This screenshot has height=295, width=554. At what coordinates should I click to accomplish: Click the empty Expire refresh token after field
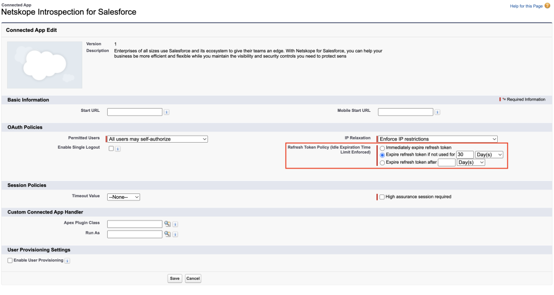click(446, 162)
